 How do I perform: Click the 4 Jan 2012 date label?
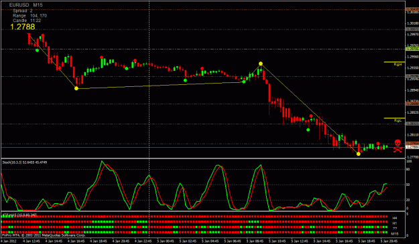[x=8, y=241]
